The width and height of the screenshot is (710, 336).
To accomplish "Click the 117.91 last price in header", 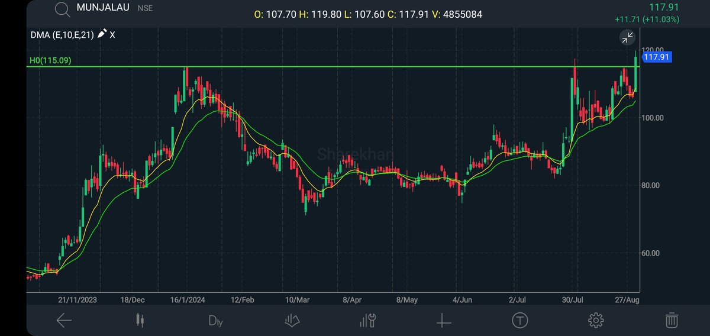I will [x=664, y=7].
